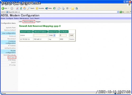
Task: Click the Global IP Address column header
Action: pyautogui.click(x=26, y=32)
